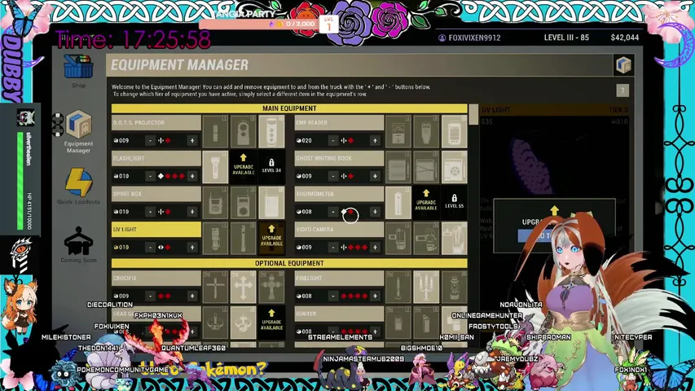This screenshot has width=695, height=391.
Task: Remove a Crucifix with minus
Action: pos(150,296)
